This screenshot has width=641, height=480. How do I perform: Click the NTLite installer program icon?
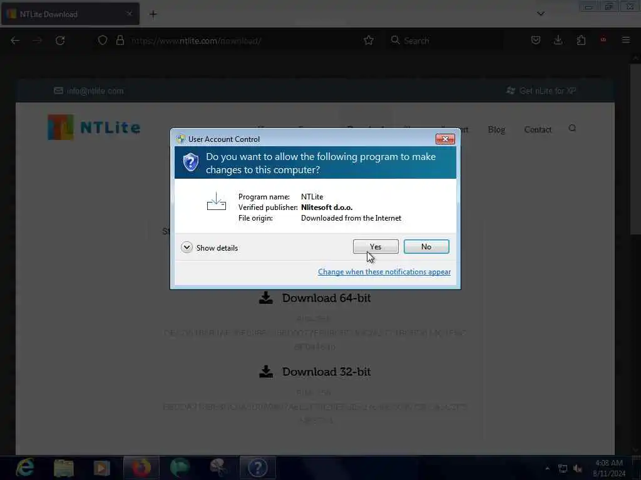(216, 202)
